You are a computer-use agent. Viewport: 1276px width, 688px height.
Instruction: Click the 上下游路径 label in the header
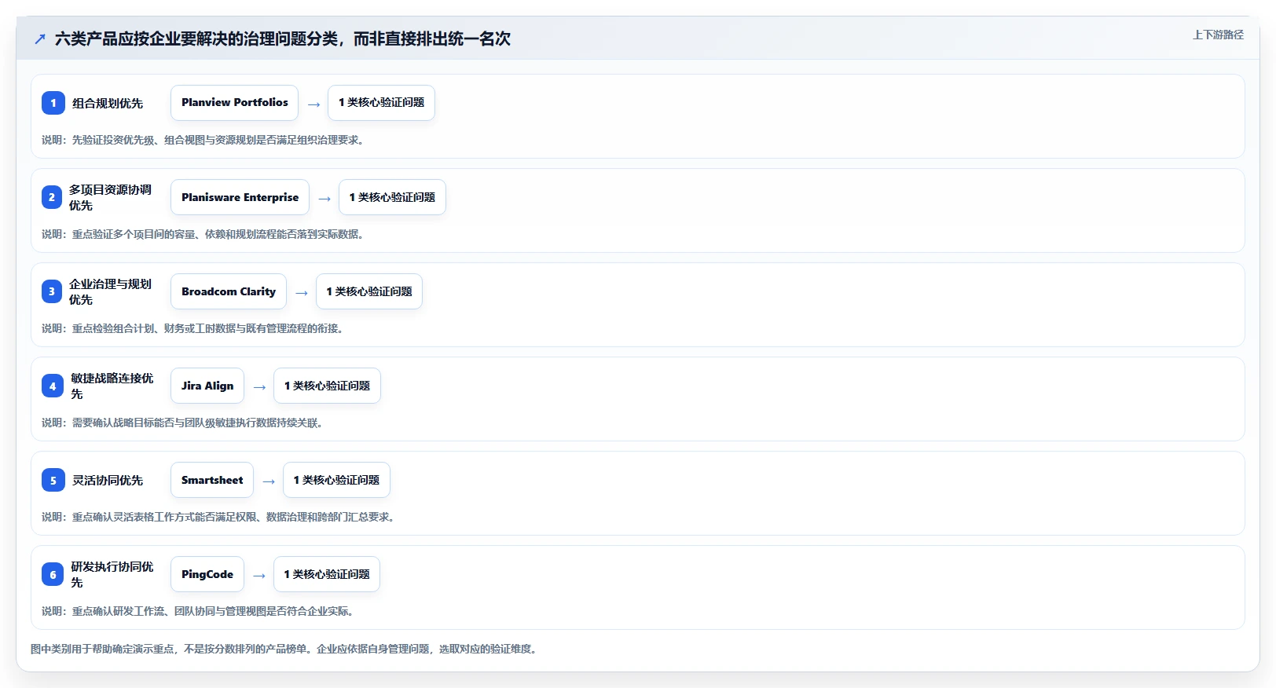click(1218, 35)
